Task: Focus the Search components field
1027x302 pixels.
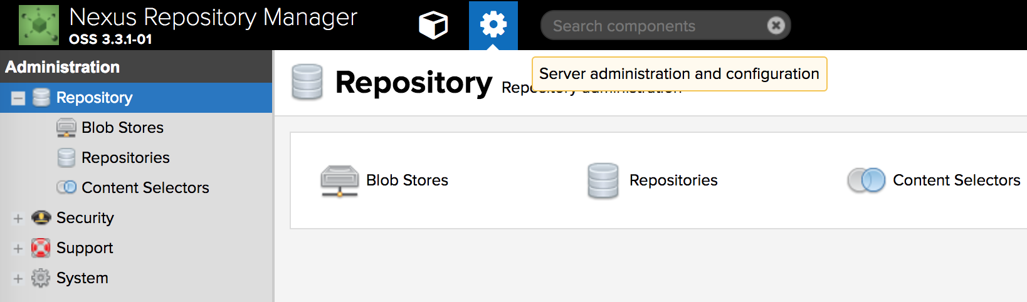Action: pyautogui.click(x=652, y=26)
